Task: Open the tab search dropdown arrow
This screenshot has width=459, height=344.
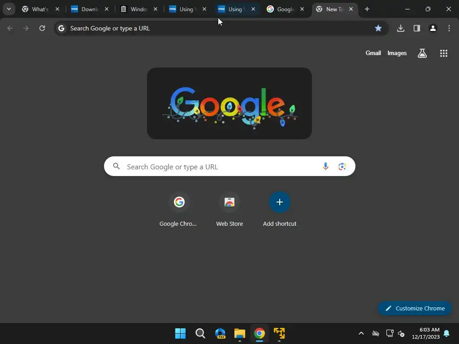Action: [9, 9]
